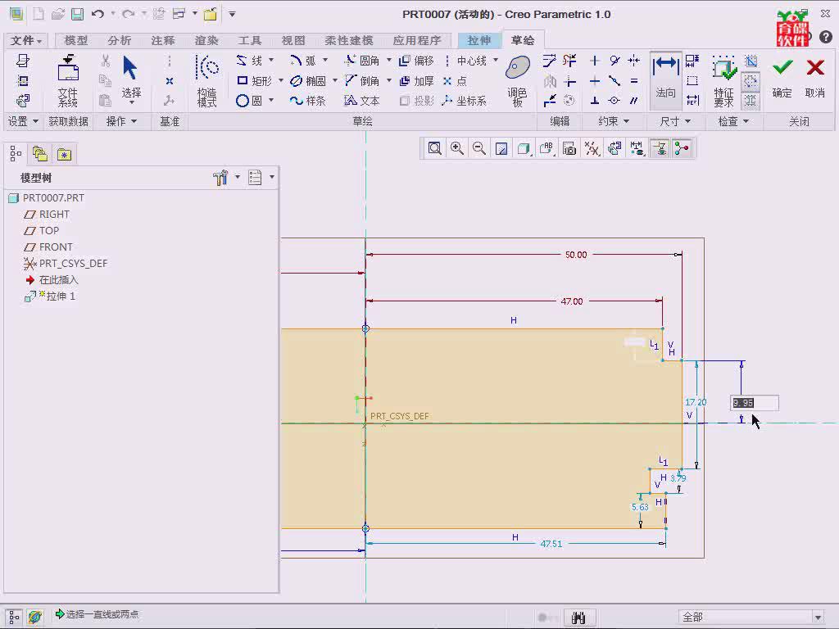Switch to the View (视图) tab
This screenshot has height=629, width=839.
(293, 41)
